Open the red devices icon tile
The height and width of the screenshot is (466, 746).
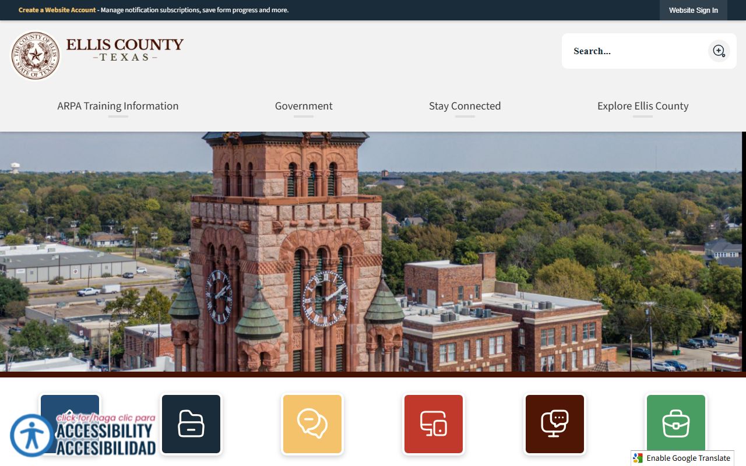(x=434, y=424)
